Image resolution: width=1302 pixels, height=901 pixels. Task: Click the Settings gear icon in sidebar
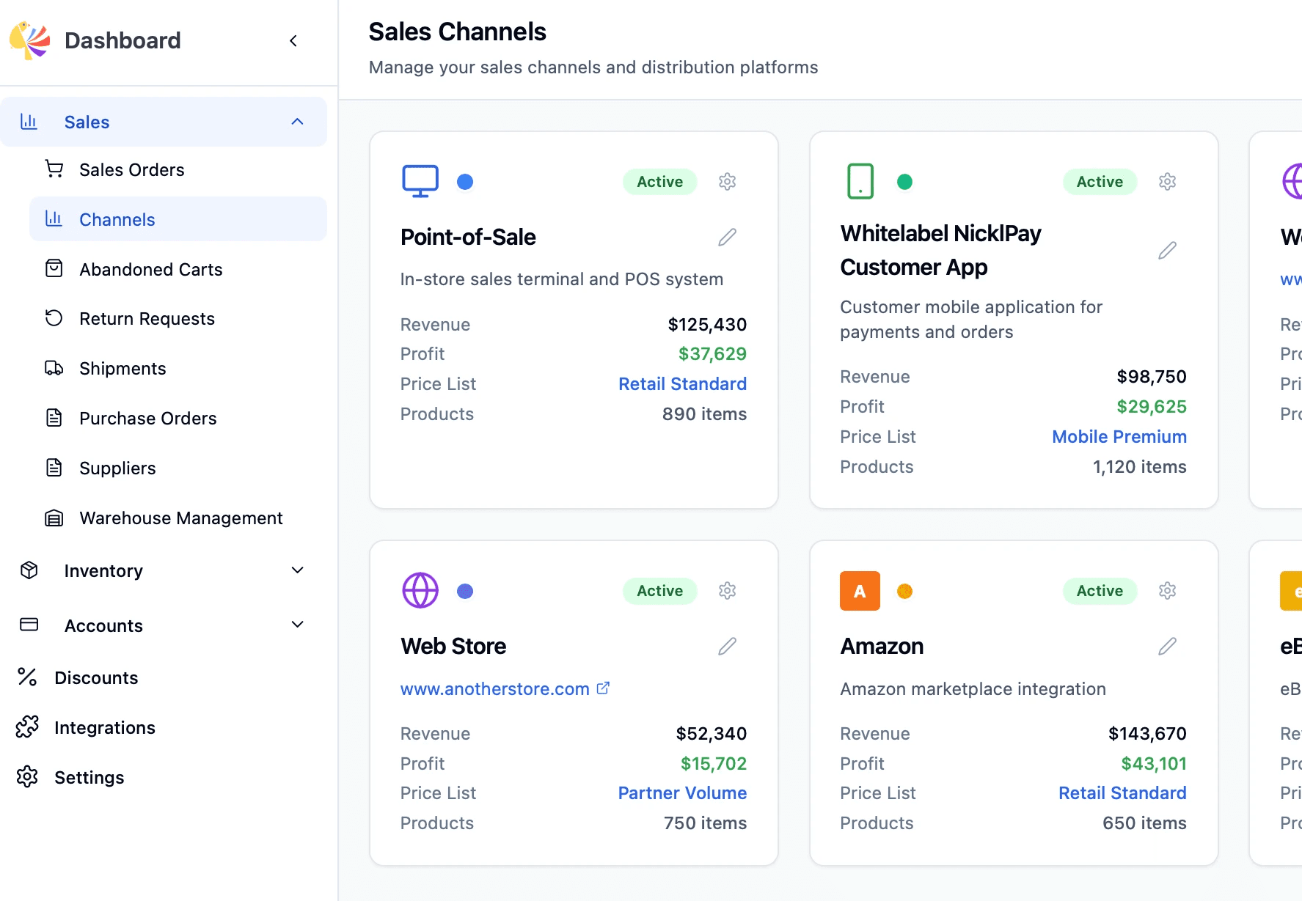click(27, 777)
